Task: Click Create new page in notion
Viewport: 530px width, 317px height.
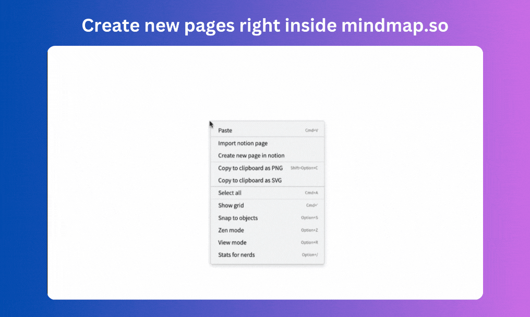Action: point(267,155)
